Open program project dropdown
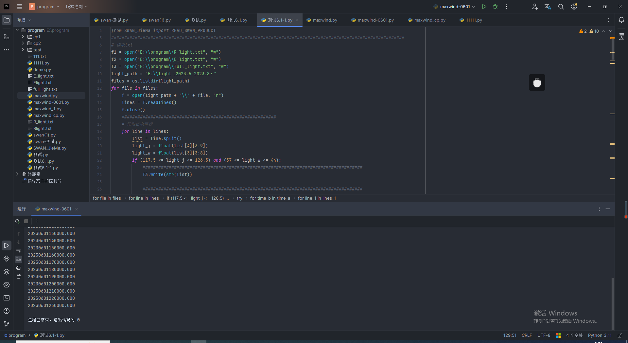Image resolution: width=628 pixels, height=343 pixels. pyautogui.click(x=44, y=7)
